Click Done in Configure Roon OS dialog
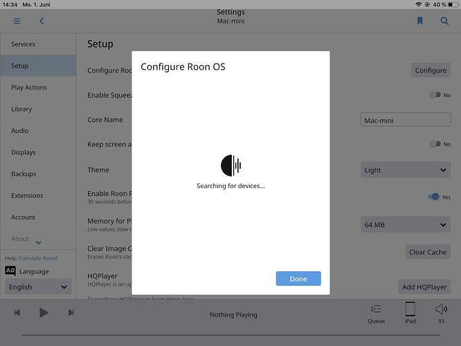The image size is (461, 346). 298,278
